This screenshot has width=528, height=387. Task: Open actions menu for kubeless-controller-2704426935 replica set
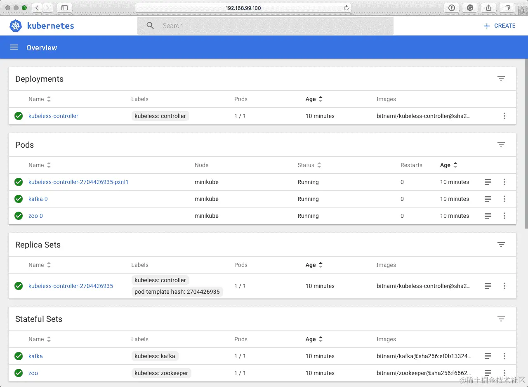coord(504,286)
